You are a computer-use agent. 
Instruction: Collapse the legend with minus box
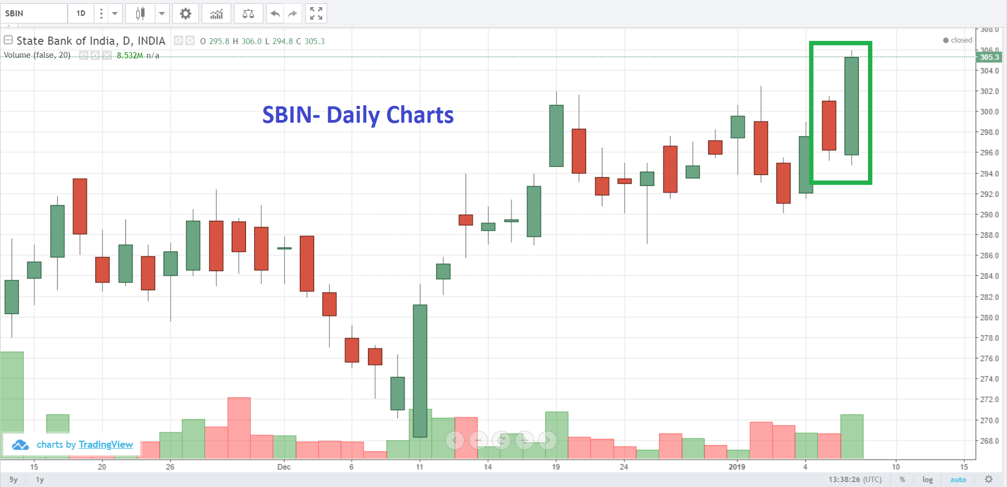8,40
